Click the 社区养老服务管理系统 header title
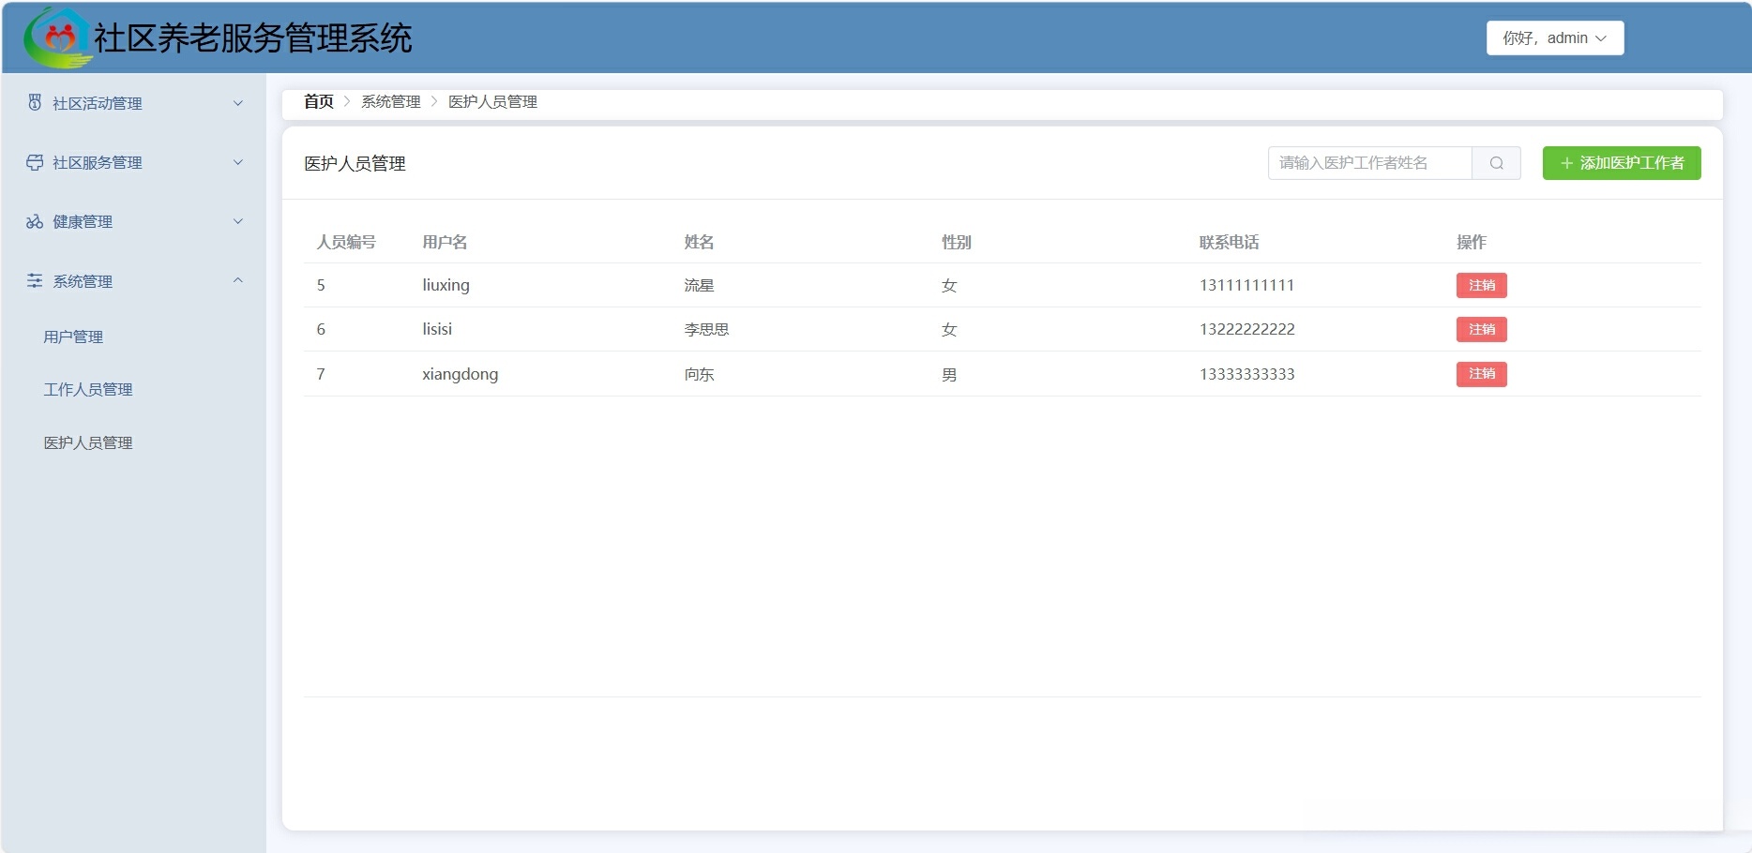Screen dimensions: 1752x853 pyautogui.click(x=252, y=38)
